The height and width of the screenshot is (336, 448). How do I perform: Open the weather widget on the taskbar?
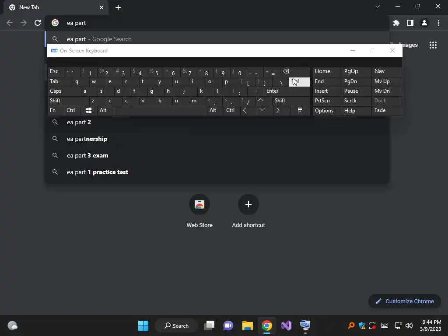point(12,325)
